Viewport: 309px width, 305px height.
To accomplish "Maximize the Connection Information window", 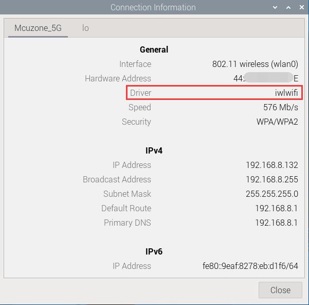I will [288, 7].
